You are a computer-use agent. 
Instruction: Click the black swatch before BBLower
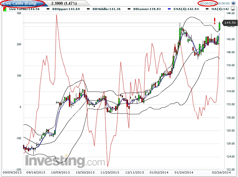coord(129,9)
